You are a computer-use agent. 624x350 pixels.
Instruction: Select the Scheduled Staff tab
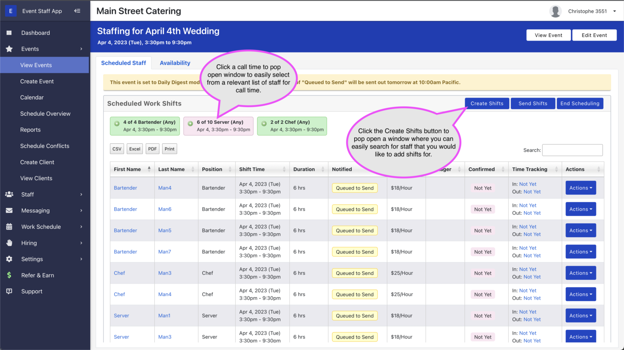click(x=123, y=63)
